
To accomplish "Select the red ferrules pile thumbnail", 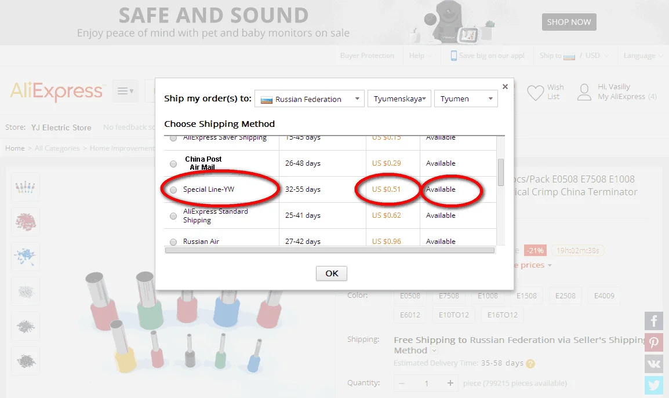I will pos(25,222).
